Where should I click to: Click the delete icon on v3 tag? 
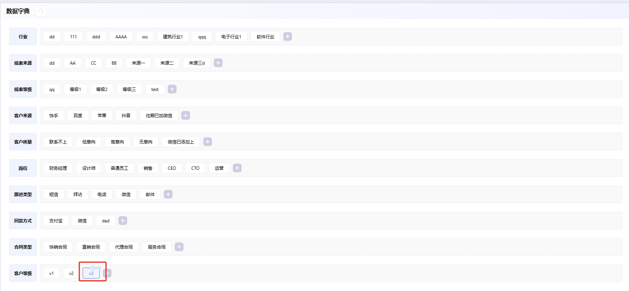point(99,268)
